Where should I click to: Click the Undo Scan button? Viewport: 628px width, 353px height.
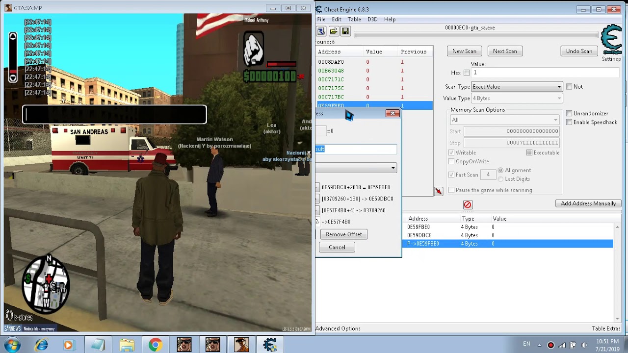click(579, 51)
